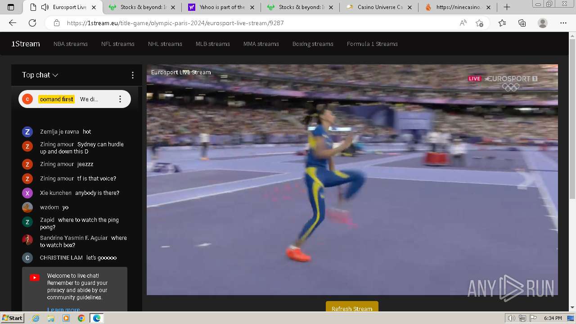576x324 pixels.
Task: Open Boxing streams
Action: (x=313, y=44)
